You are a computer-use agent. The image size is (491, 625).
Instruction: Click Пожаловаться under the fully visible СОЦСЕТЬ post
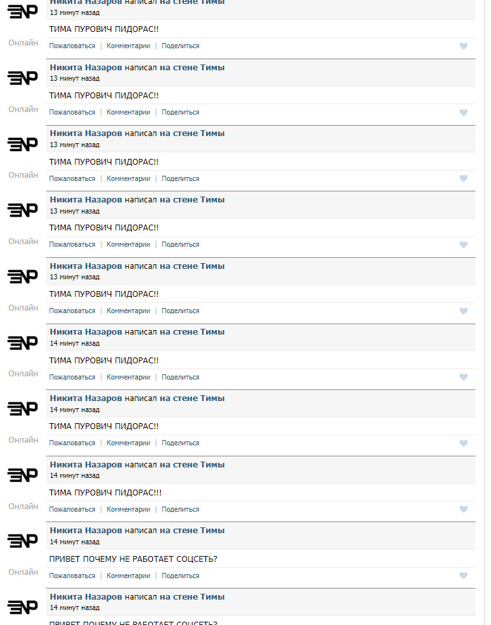[x=72, y=576]
